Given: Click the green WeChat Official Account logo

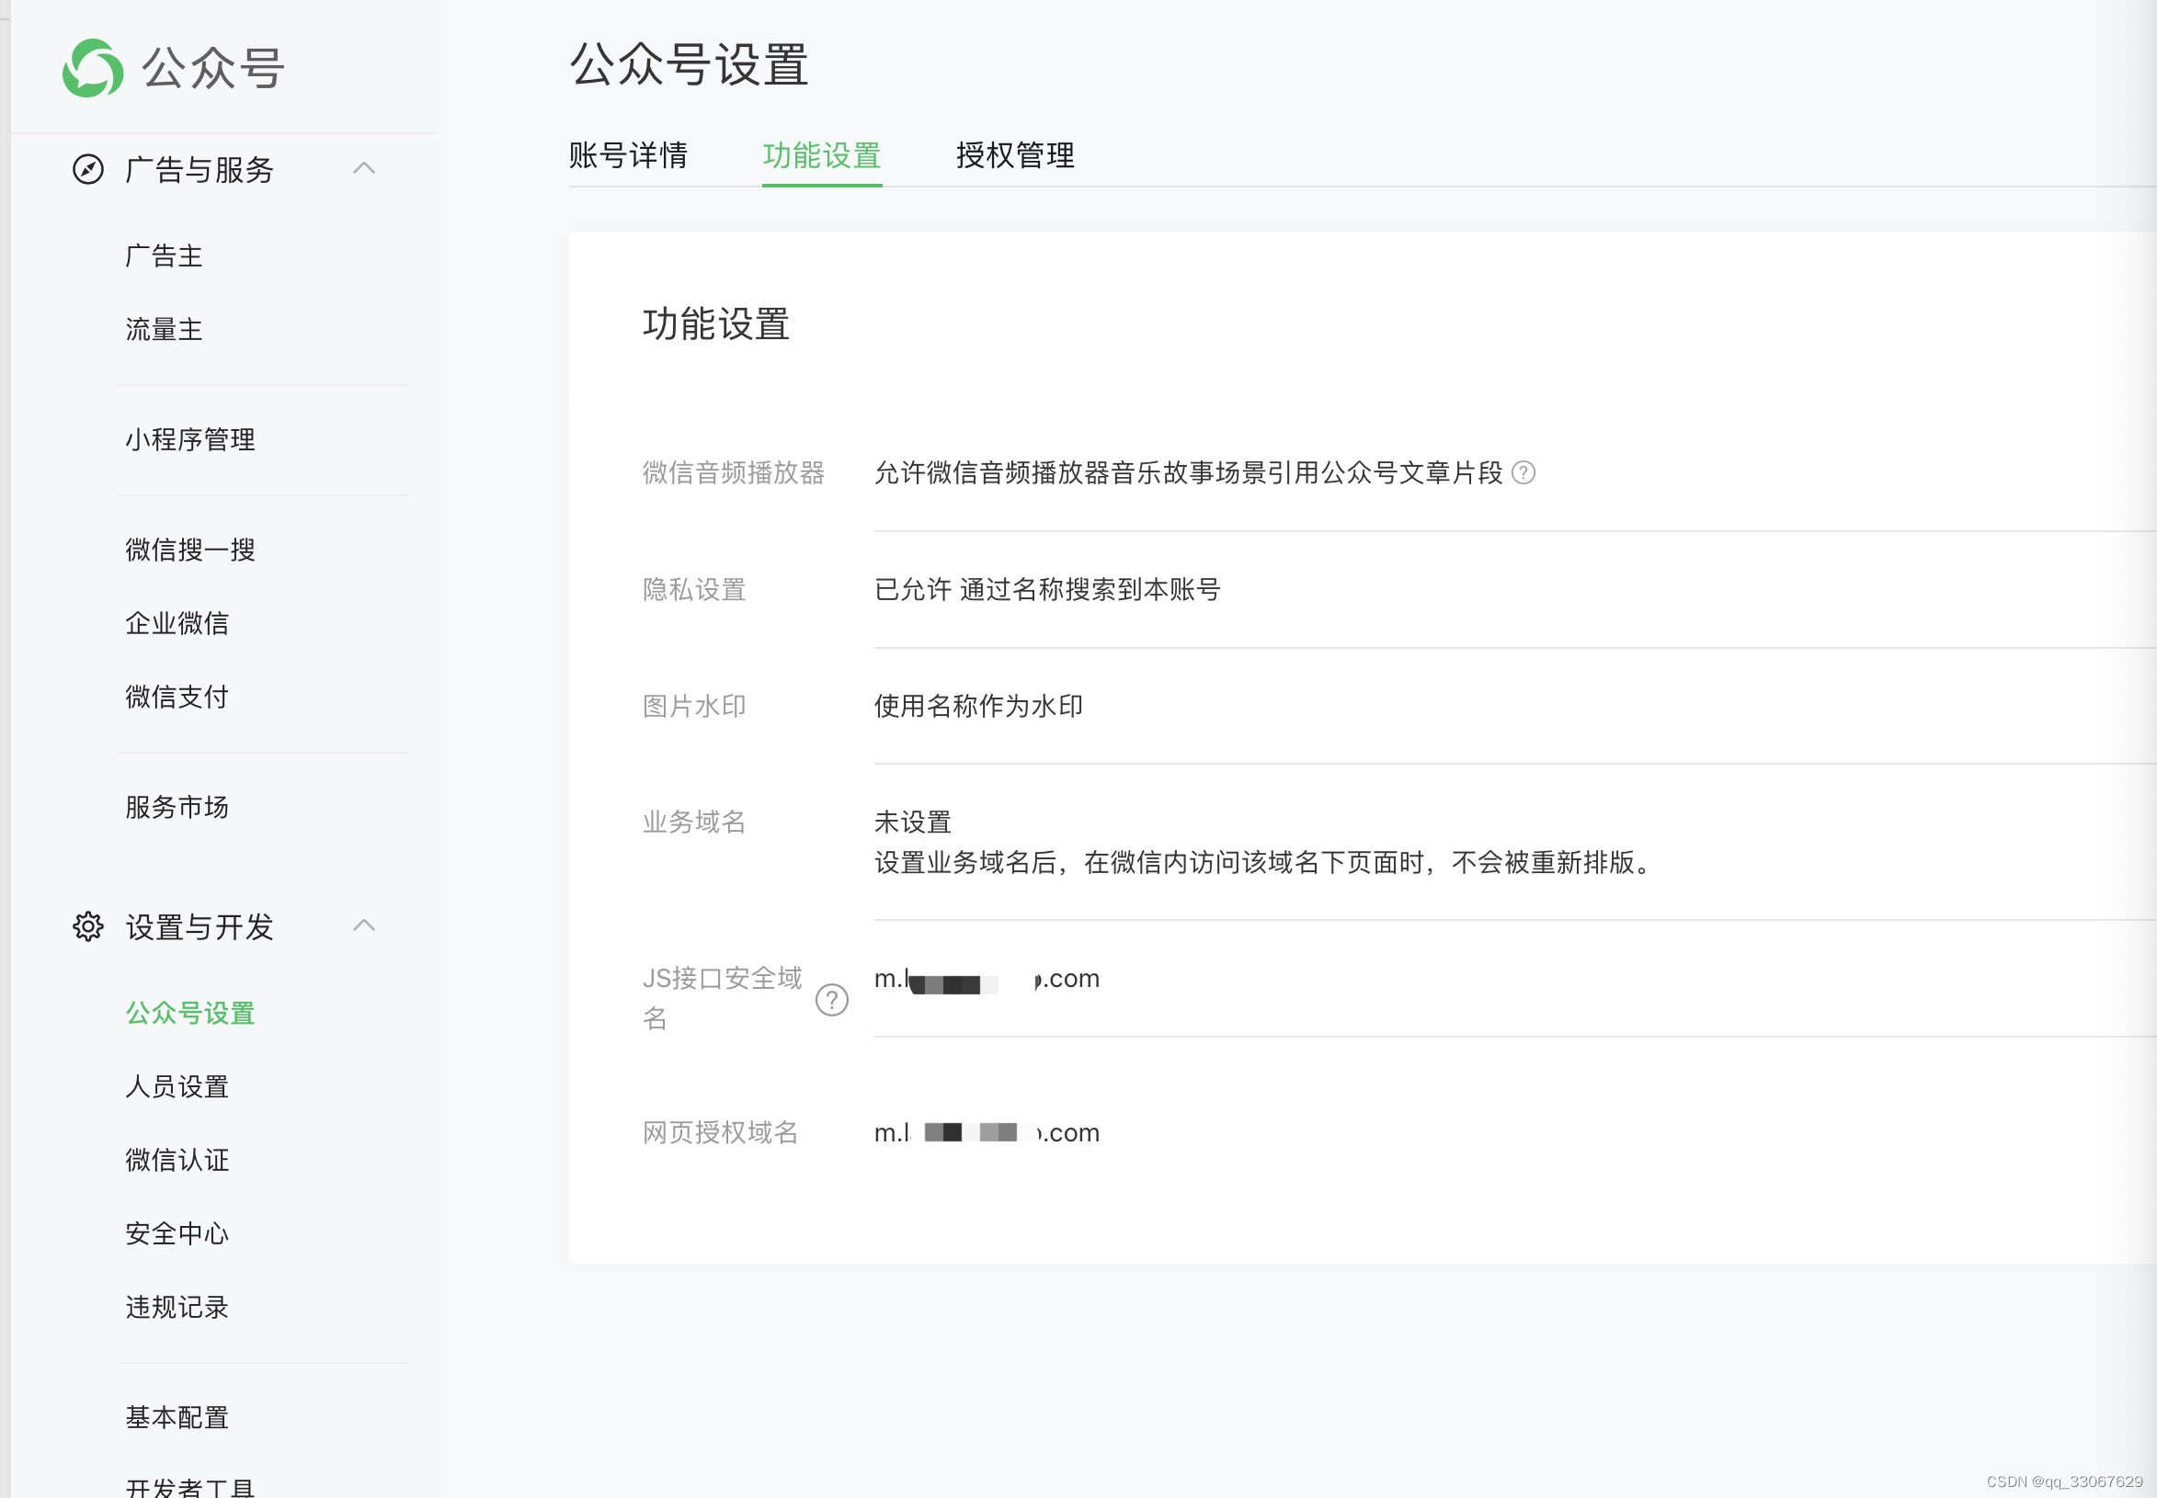Looking at the screenshot, I should pyautogui.click(x=93, y=68).
